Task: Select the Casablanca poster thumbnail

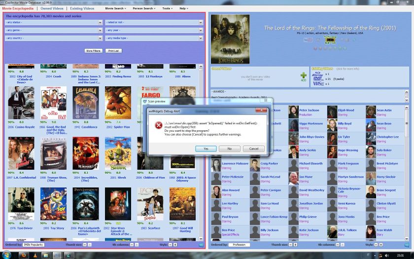Action: coord(86,103)
